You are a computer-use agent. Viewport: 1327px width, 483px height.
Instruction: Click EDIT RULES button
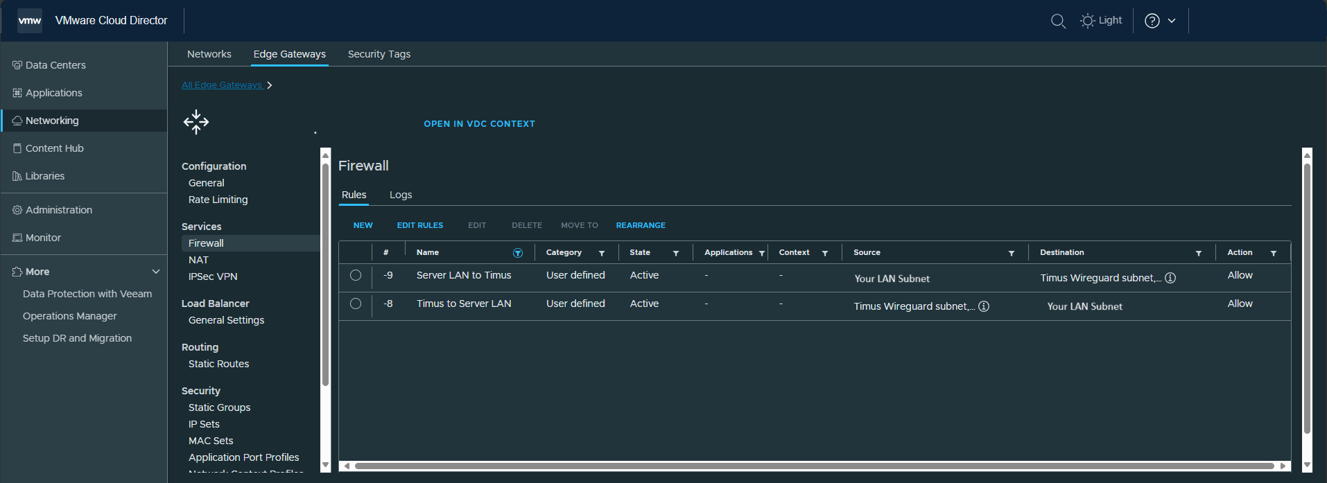420,225
